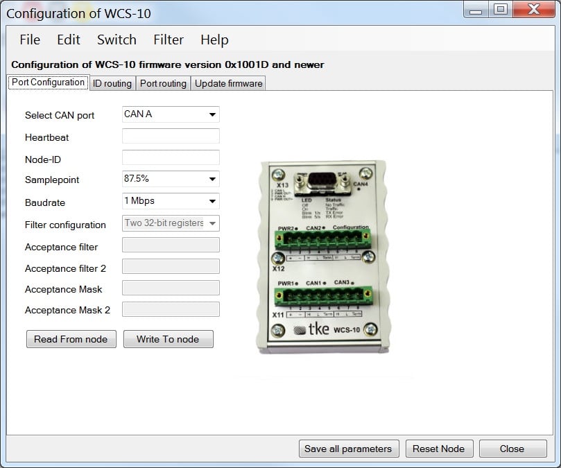Switch to the Port routing tab
The width and height of the screenshot is (561, 468).
point(163,83)
